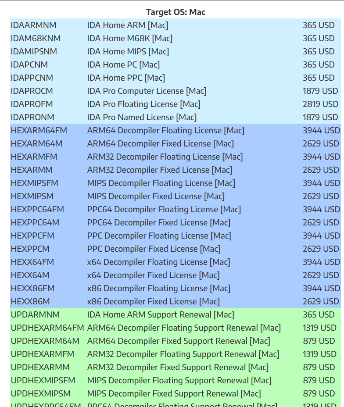Image resolution: width=344 pixels, height=407 pixels.
Task: Click "IDA Pro Computer License [Mac]"
Action: [147, 91]
